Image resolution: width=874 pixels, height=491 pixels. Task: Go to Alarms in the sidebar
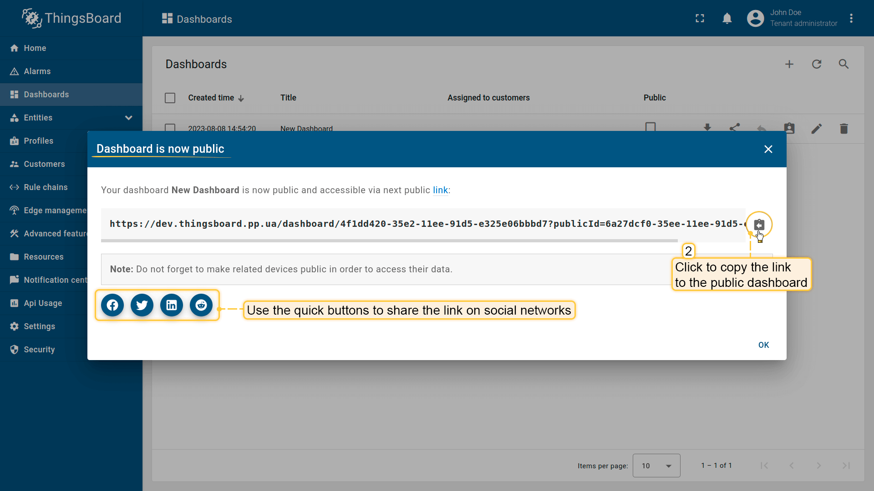click(37, 71)
